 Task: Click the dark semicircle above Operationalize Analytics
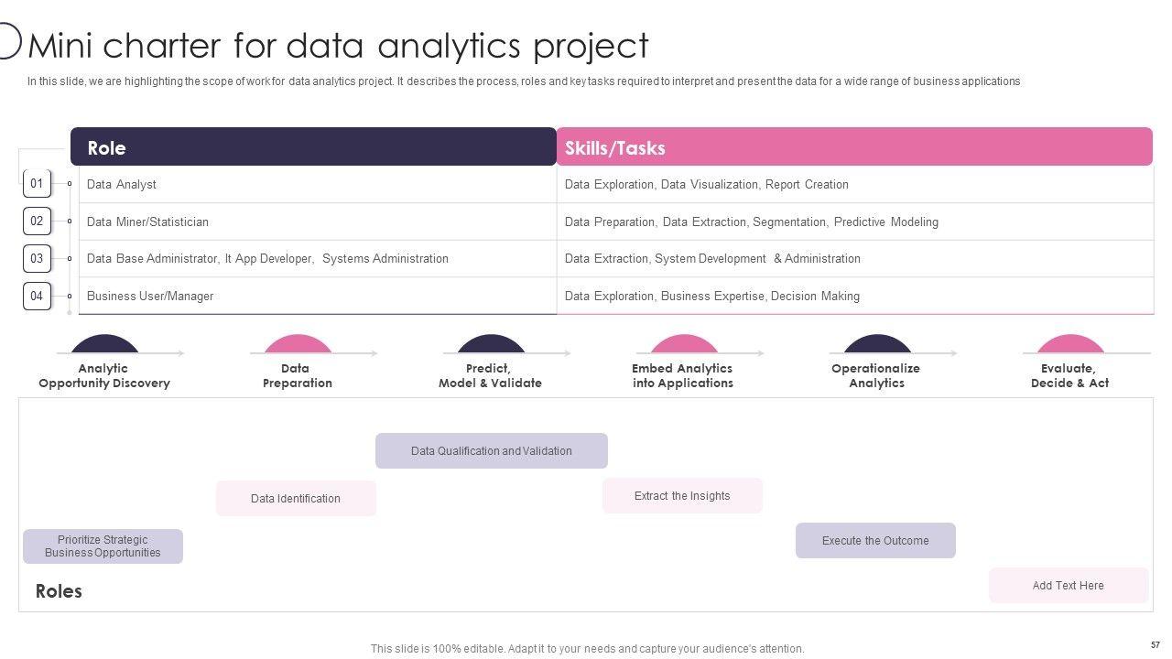coord(877,344)
